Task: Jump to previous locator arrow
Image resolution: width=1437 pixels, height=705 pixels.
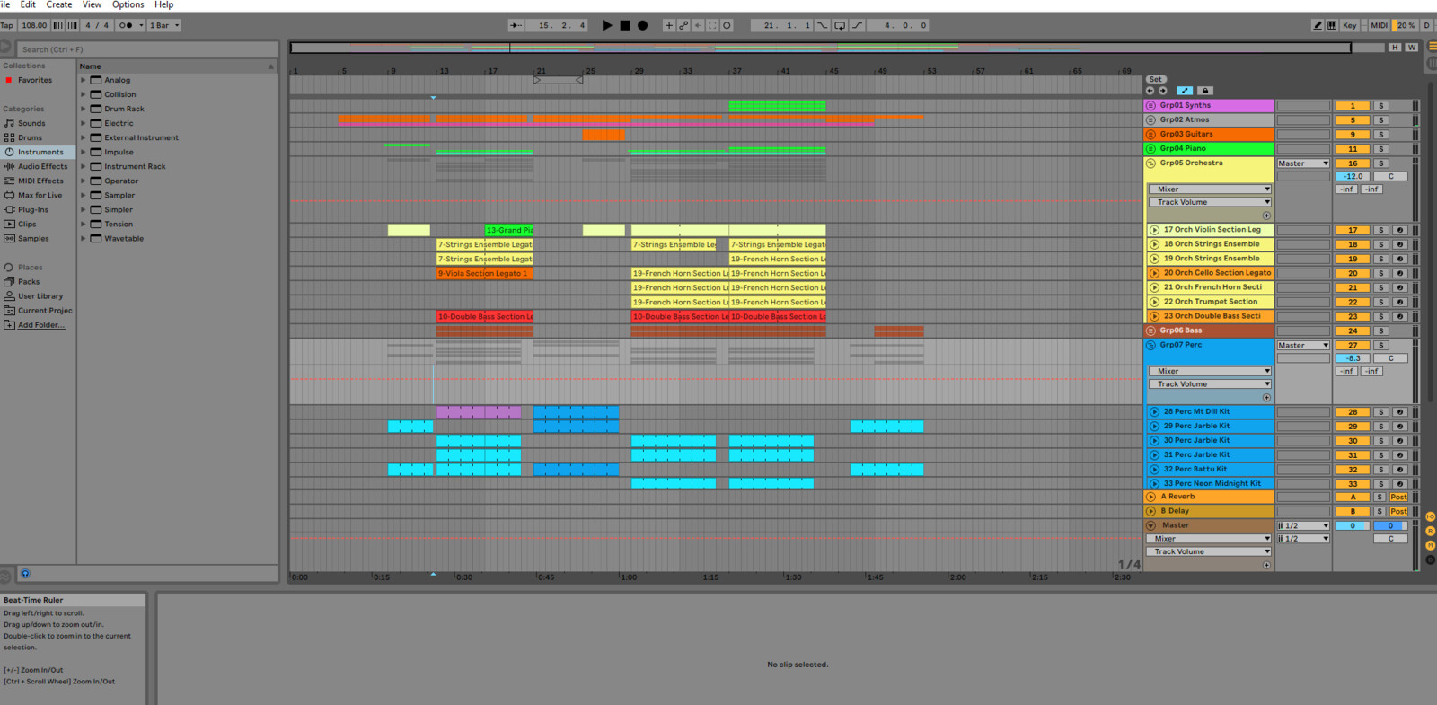Action: (x=1150, y=91)
